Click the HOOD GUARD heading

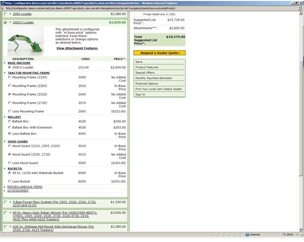[x=18, y=142]
